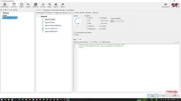Enable the X1 Button checkbox
The image size is (181, 101).
tap(100, 26)
